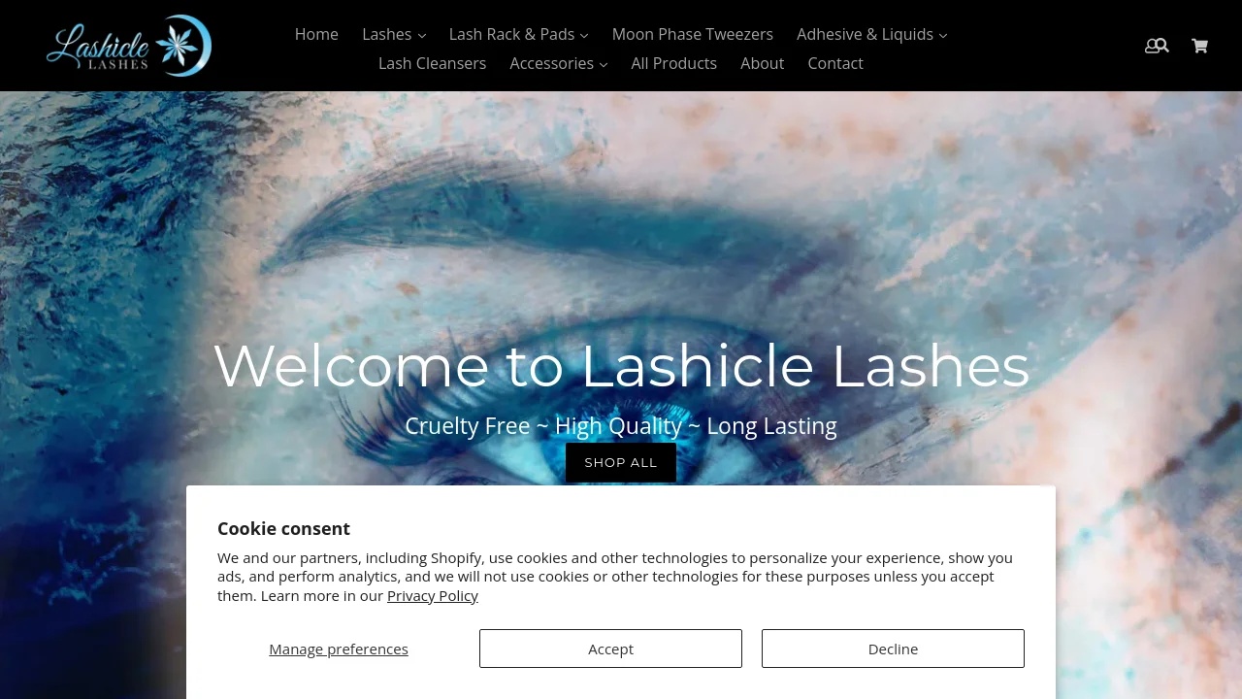
Task: Expand the Accessories dropdown menu
Action: pos(559,63)
